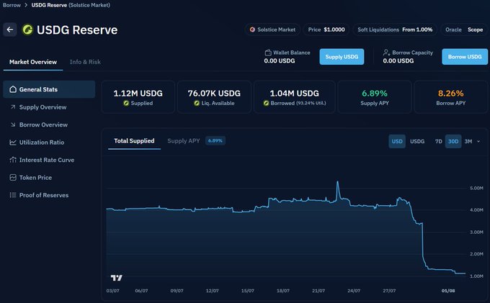The image size is (490, 303).
Task: Go to Supply Overview section
Action: [49, 107]
